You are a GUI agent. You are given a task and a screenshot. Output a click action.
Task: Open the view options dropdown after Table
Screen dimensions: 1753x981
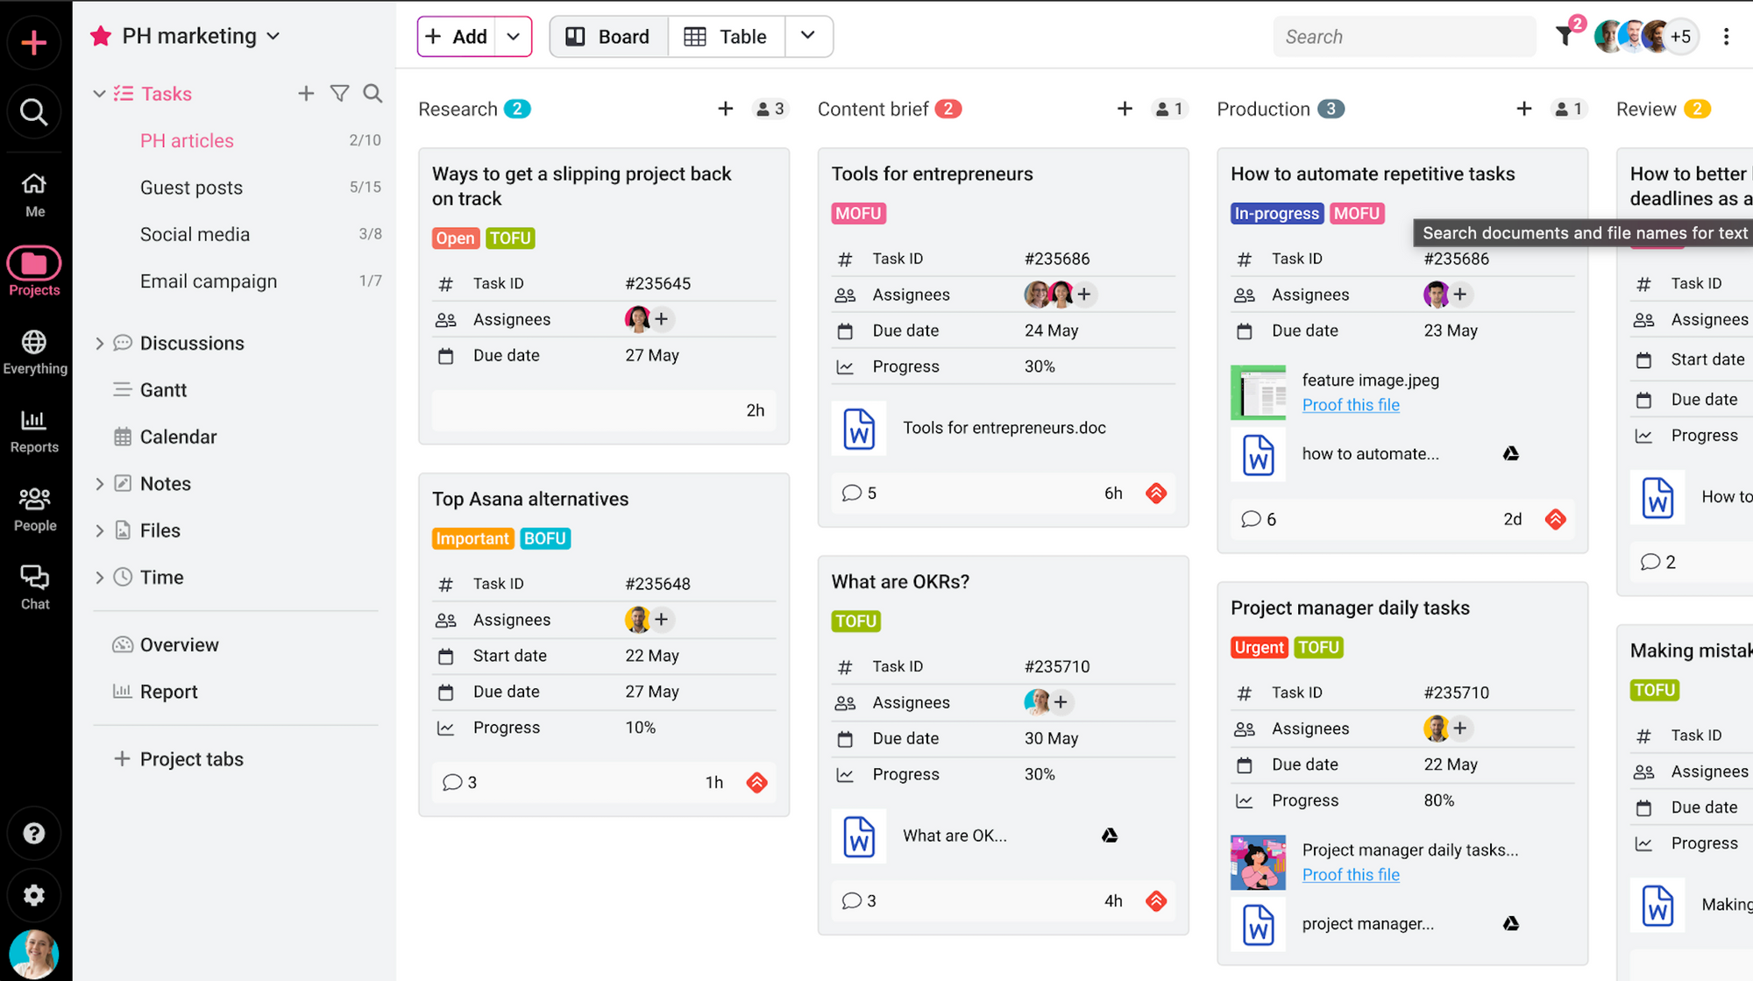click(x=808, y=36)
